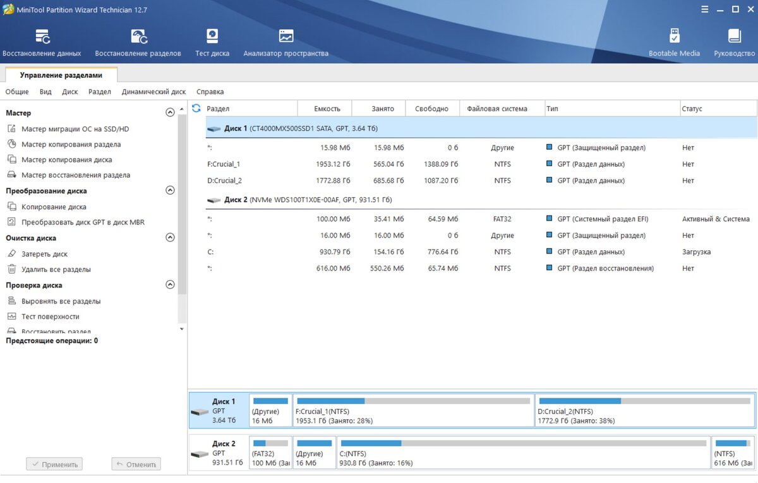
Task: Select the F:Crucial_1 usage bar in disk map
Action: (x=414, y=401)
